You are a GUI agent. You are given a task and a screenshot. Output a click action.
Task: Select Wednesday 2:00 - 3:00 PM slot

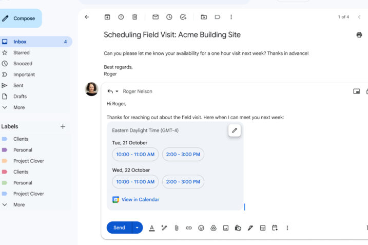183,181
